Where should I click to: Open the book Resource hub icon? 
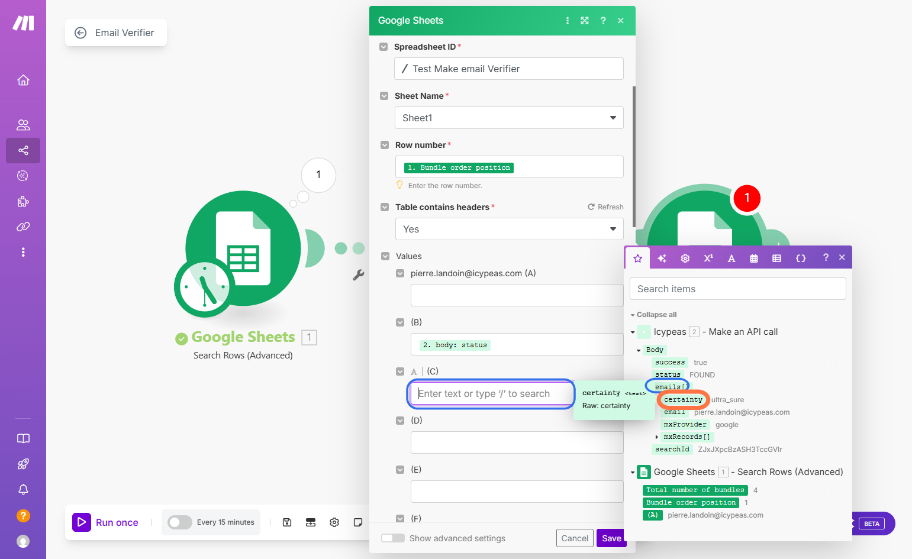[23, 438]
